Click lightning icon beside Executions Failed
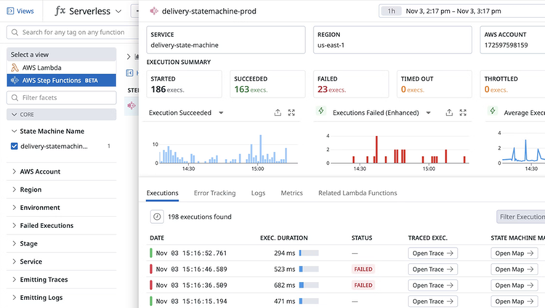Screen dimensions: 545x308 coord(321,111)
